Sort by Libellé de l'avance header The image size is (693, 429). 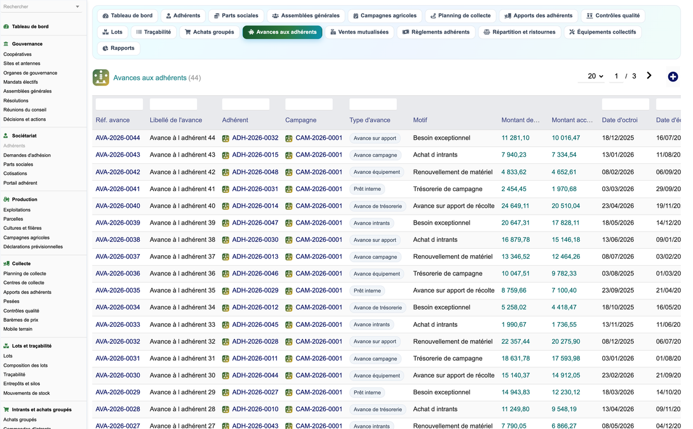[176, 120]
